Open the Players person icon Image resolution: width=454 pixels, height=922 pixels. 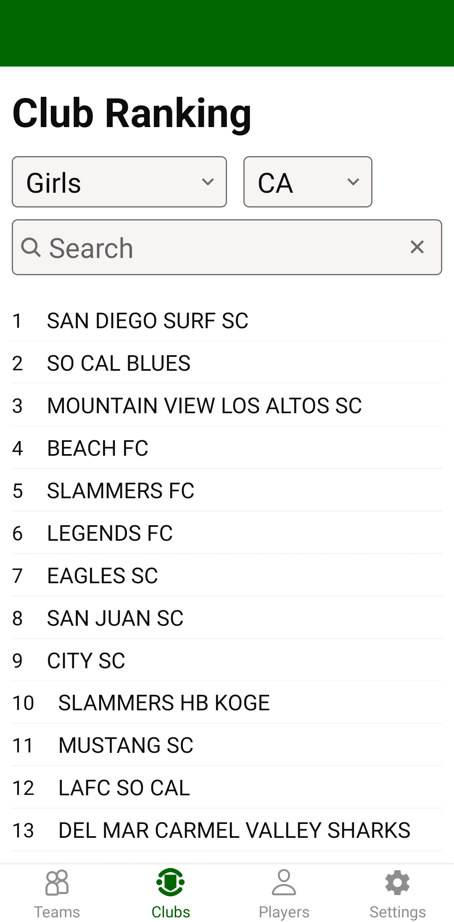click(284, 882)
